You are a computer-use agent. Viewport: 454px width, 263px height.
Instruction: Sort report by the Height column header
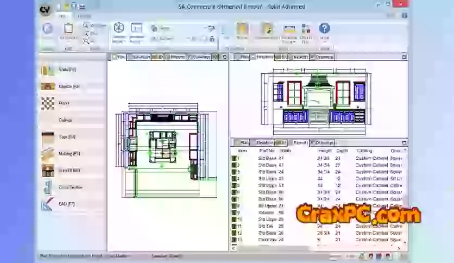click(x=324, y=151)
